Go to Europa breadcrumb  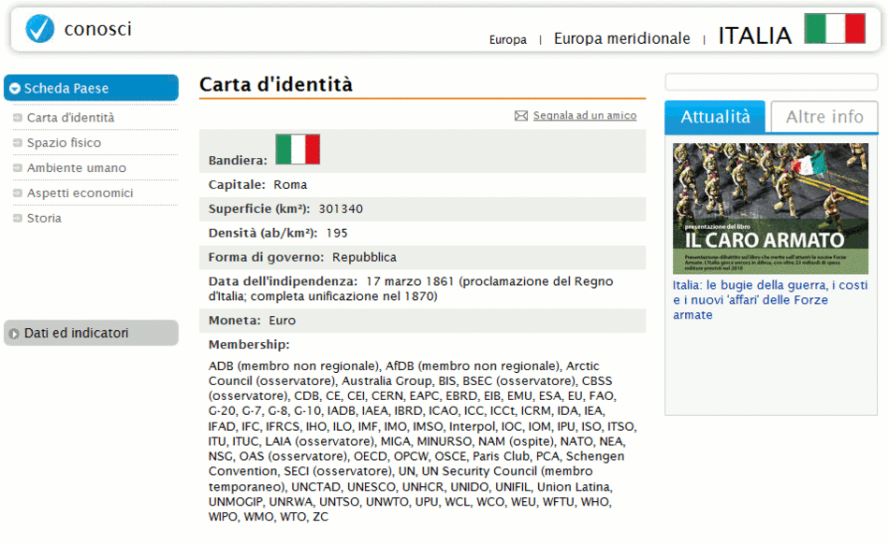pyautogui.click(x=508, y=39)
